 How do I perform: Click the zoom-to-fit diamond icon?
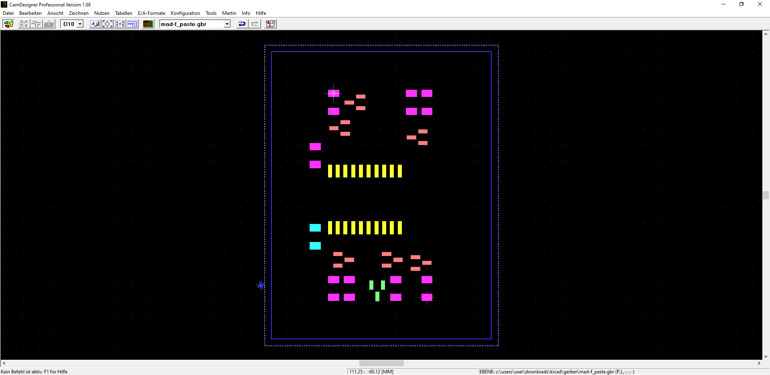coord(107,24)
